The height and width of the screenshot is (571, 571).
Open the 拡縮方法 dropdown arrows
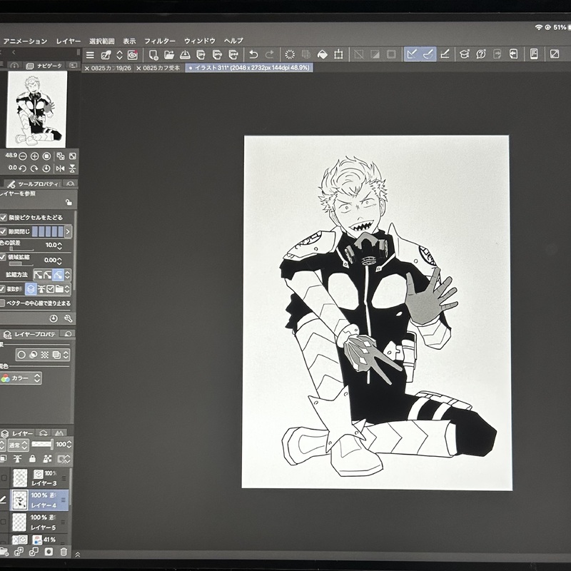[67, 275]
